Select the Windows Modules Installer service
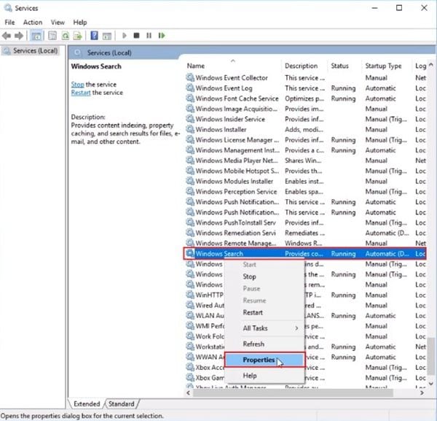The image size is (437, 421). click(305, 181)
